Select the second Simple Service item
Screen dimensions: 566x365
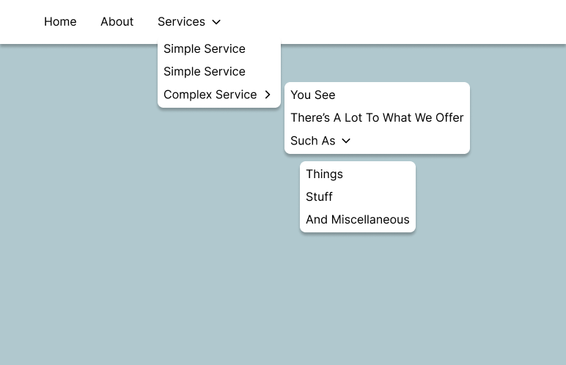point(205,72)
